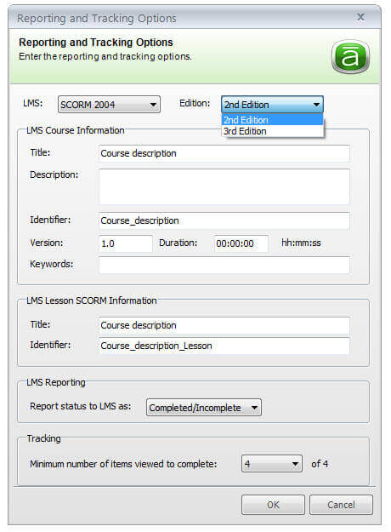Click the Description text area

click(224, 186)
